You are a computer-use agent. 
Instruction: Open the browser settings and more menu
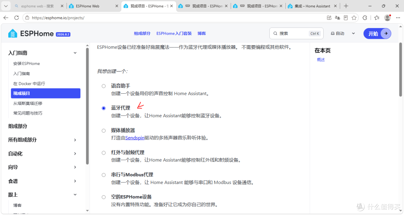click(x=398, y=18)
